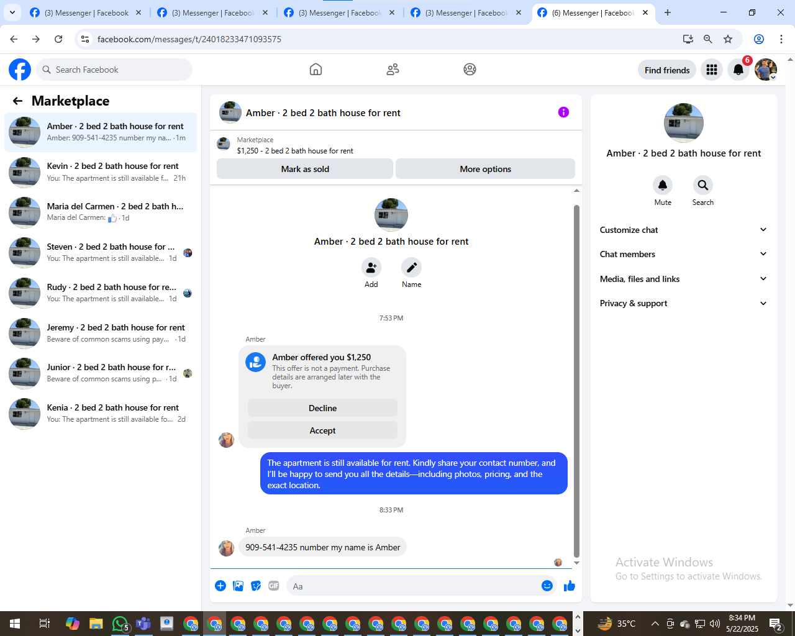The height and width of the screenshot is (636, 795).
Task: Open a new browser tab
Action: click(668, 12)
